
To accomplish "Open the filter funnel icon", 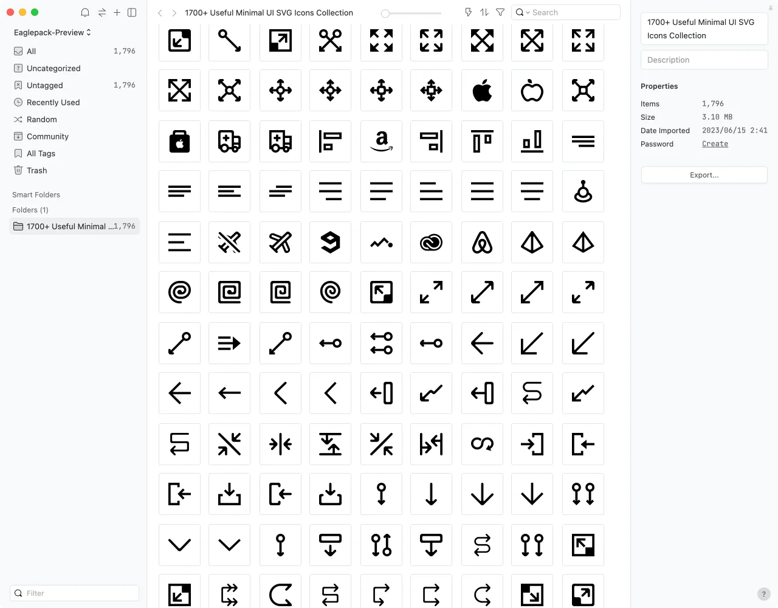I will click(500, 12).
